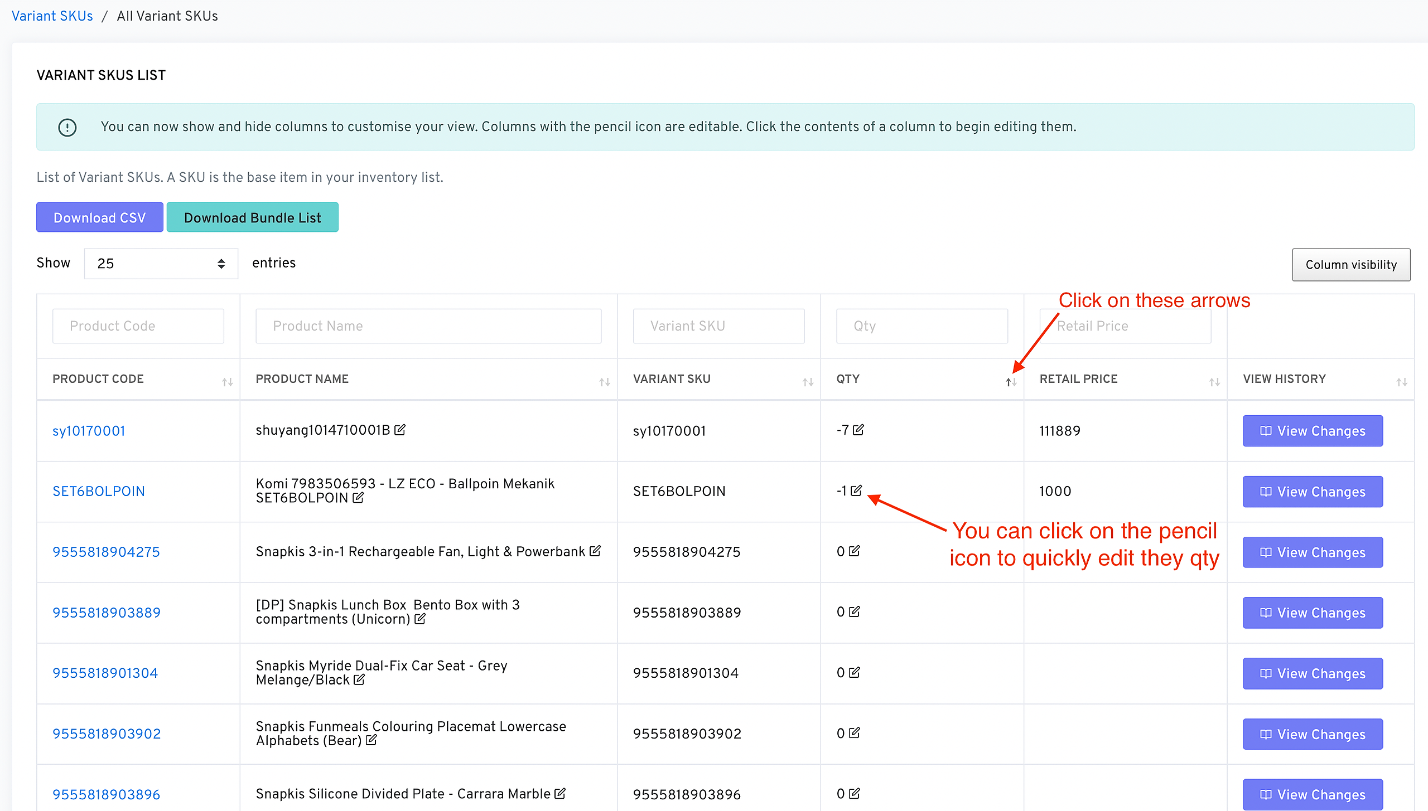Image resolution: width=1428 pixels, height=811 pixels.
Task: View Changes for sy10170001 row
Action: point(1312,431)
